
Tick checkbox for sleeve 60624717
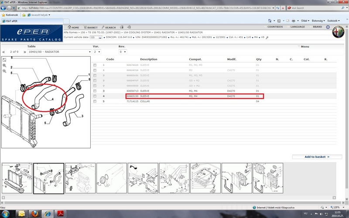click(95, 81)
